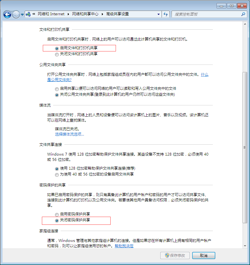Maximize the window
The image size is (250, 265).
tap(232, 6)
